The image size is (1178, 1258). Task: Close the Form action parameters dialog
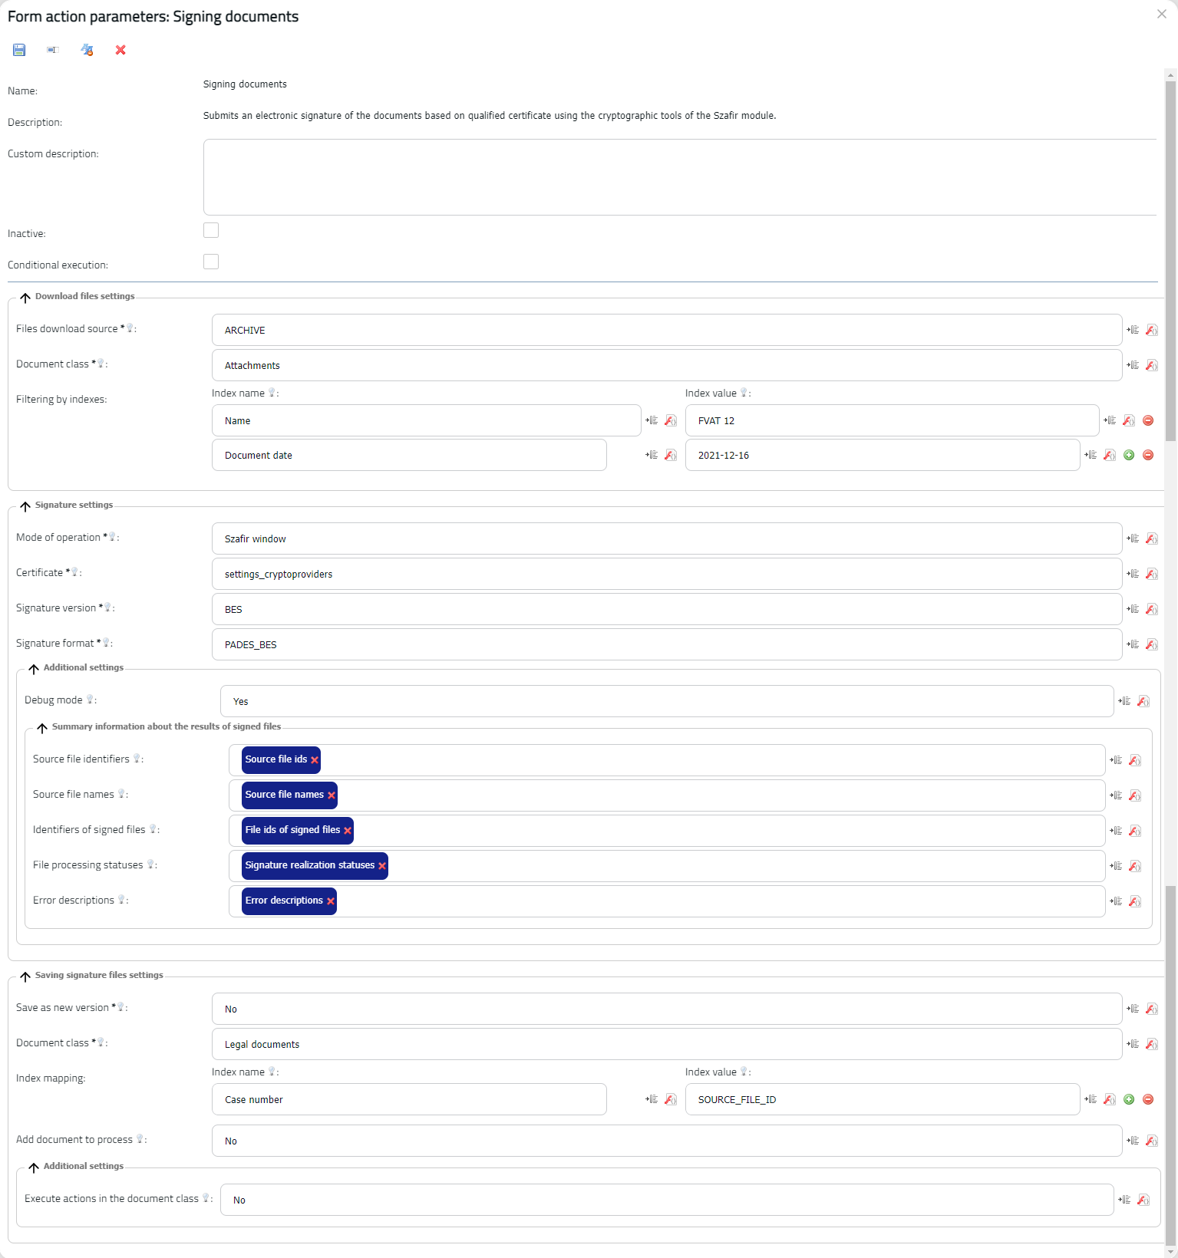click(x=1162, y=14)
